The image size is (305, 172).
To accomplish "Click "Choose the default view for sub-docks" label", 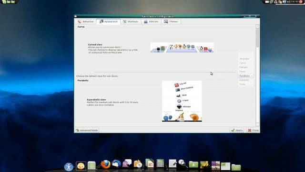I will point(97,76).
